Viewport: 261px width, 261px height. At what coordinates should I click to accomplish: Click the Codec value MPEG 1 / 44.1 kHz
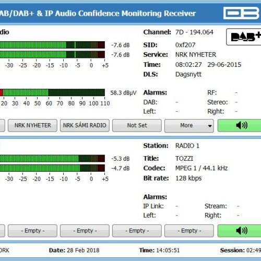click(201, 168)
